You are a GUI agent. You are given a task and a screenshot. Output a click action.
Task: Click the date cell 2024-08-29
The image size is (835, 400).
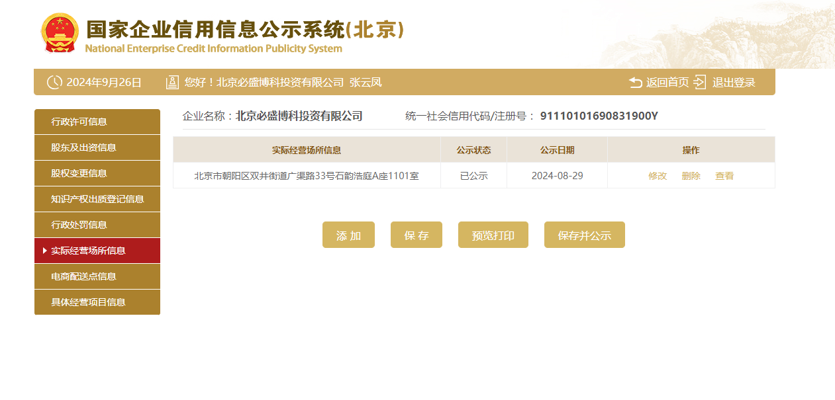pyautogui.click(x=557, y=176)
